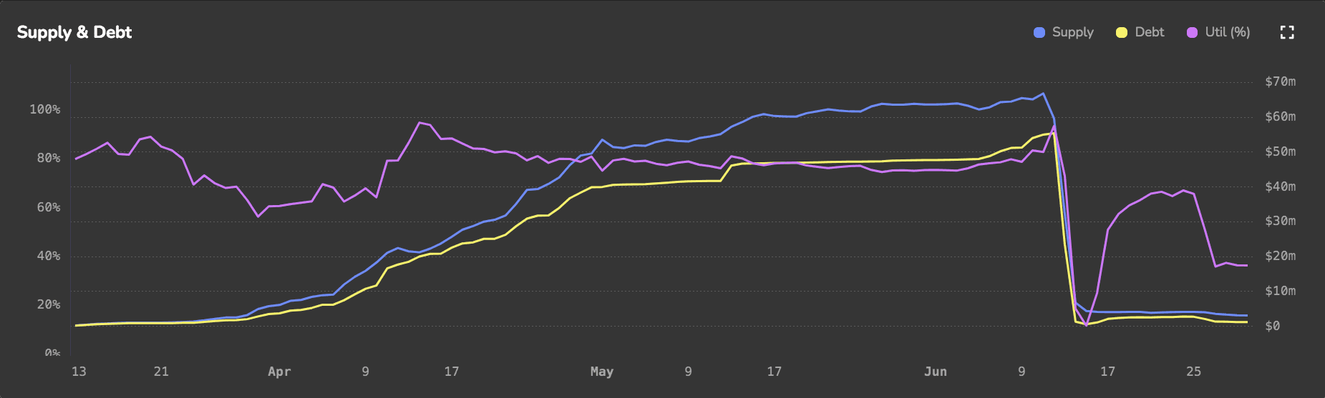This screenshot has height=398, width=1325.
Task: Toggle the Supply series legend label
Action: pos(1072,32)
